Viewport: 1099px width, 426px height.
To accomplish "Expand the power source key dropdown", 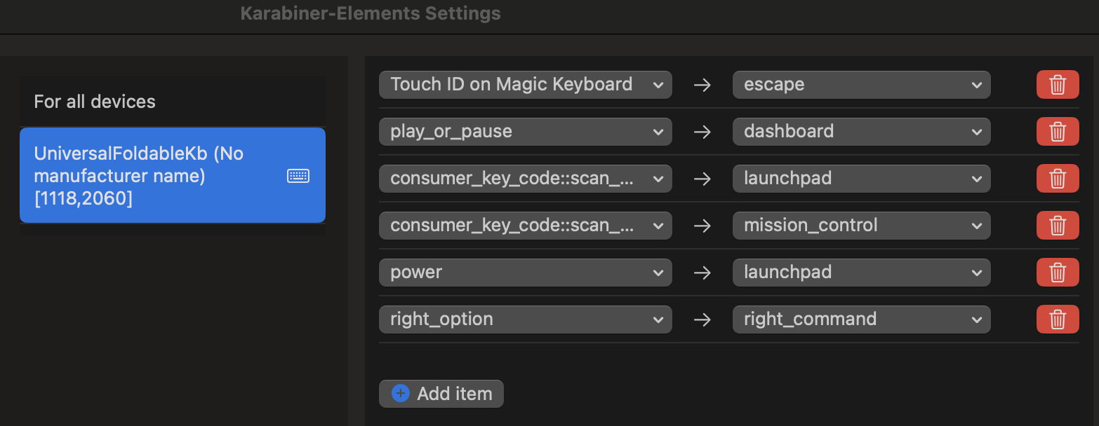I will tap(525, 273).
